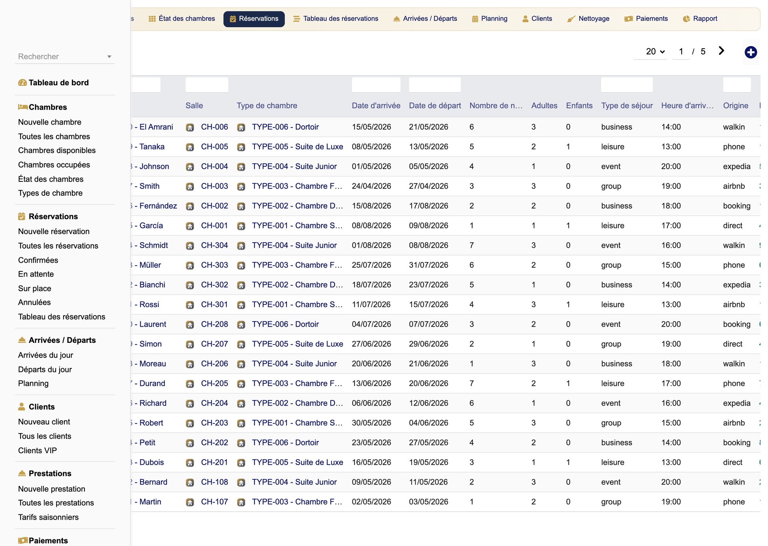Switch to Tableau des réservations tab

[x=336, y=19]
